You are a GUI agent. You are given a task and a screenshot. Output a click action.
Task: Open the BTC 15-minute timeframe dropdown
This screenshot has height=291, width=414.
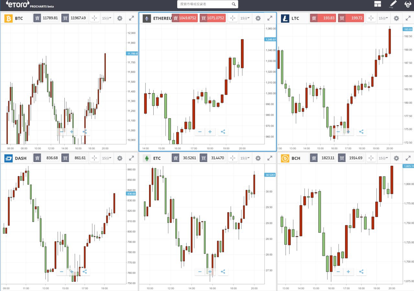click(107, 18)
